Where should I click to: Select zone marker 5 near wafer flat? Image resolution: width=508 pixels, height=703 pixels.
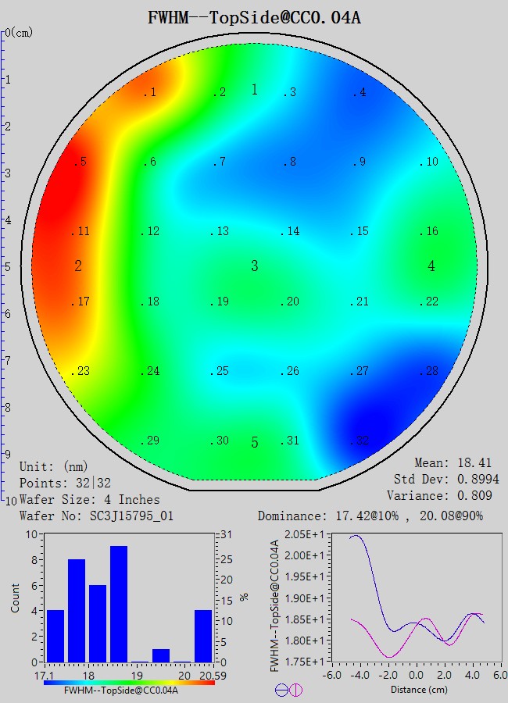(x=254, y=443)
